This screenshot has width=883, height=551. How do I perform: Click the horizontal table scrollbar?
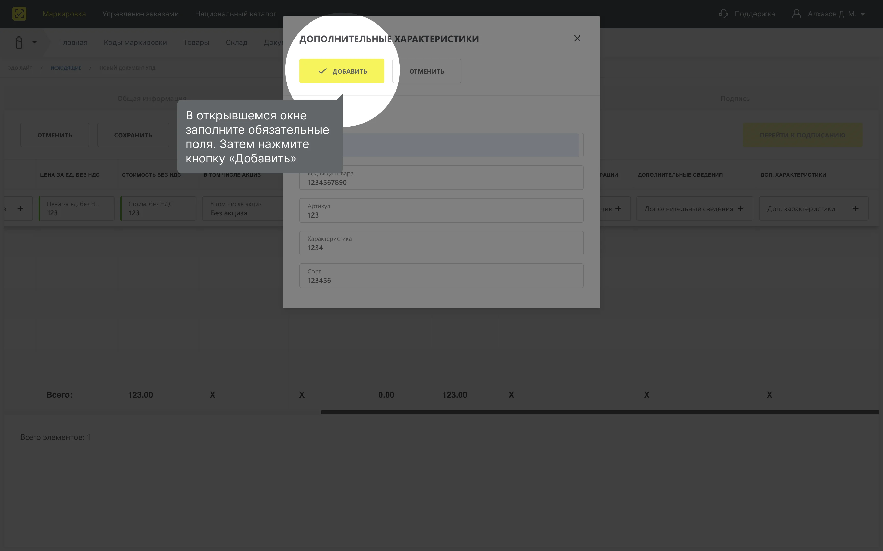[600, 412]
